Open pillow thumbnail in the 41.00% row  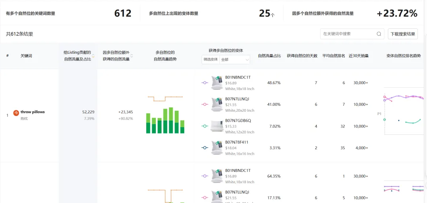coord(217,105)
